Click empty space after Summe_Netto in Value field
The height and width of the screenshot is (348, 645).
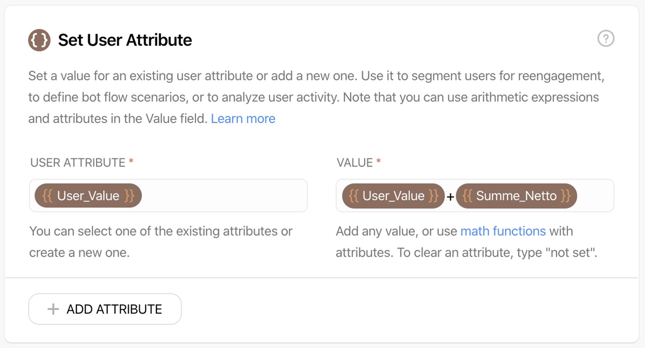click(594, 196)
